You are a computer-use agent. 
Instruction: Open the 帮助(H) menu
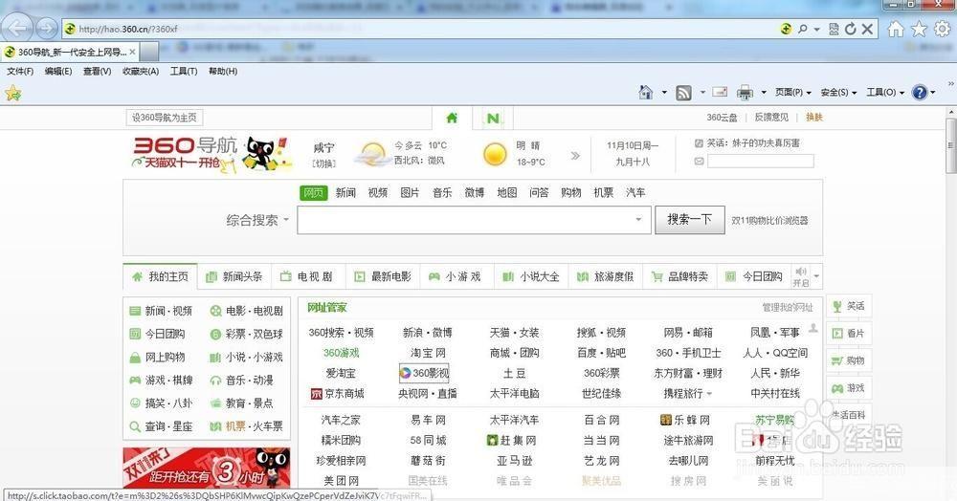[223, 72]
